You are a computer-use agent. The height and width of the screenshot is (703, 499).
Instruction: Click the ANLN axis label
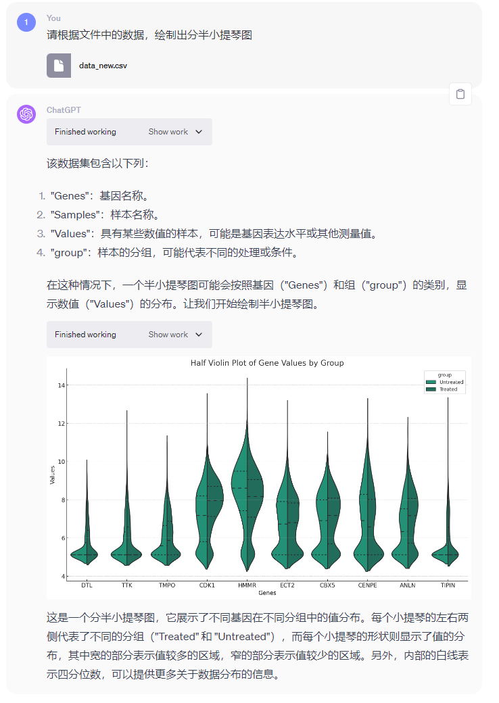pos(408,585)
